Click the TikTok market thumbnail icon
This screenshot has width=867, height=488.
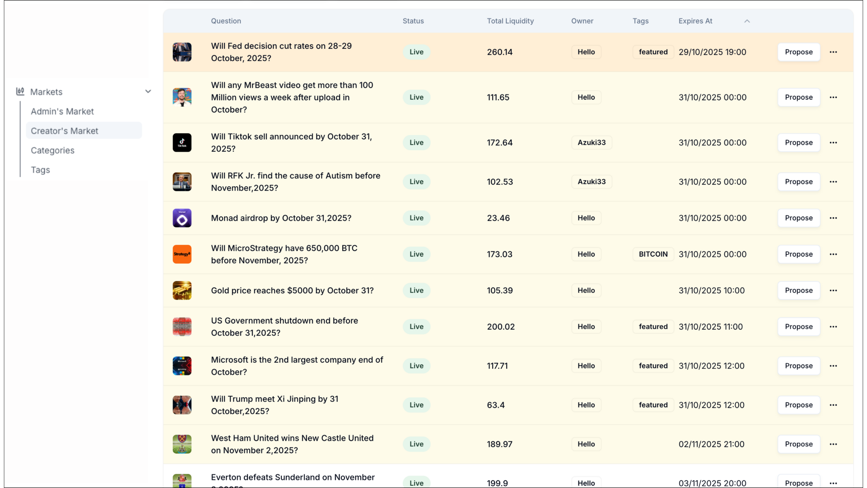182,142
